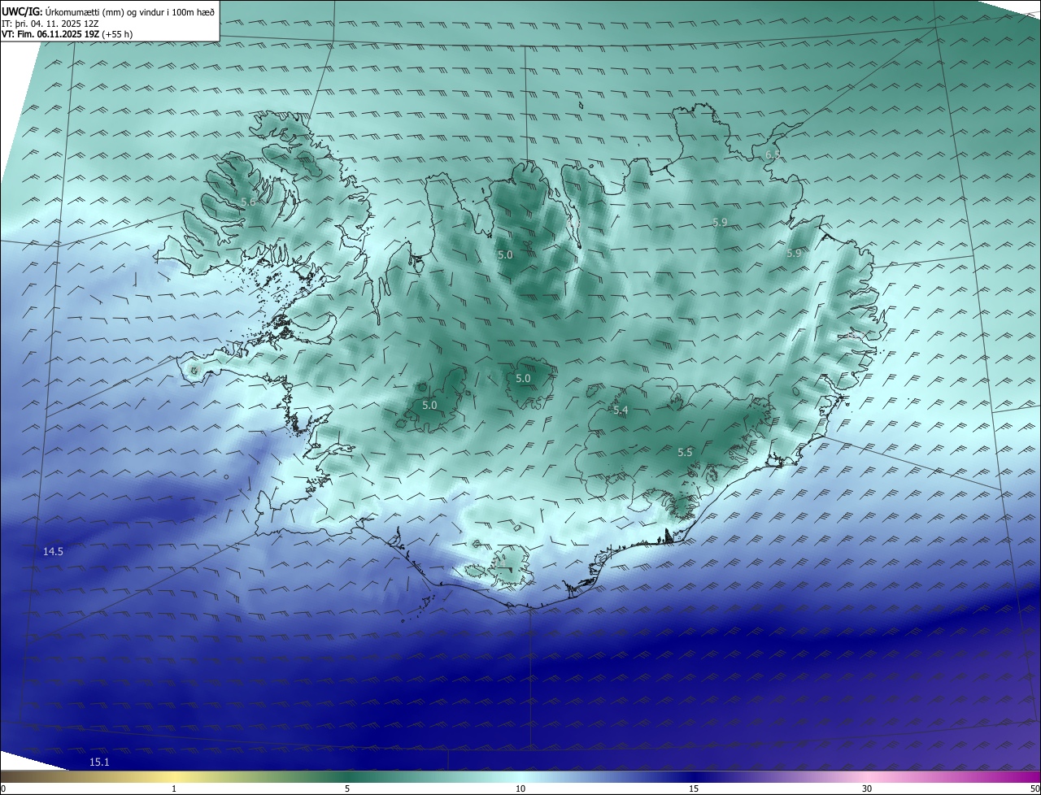
Task: Select the colorbar tick label 1
Action: point(174,788)
